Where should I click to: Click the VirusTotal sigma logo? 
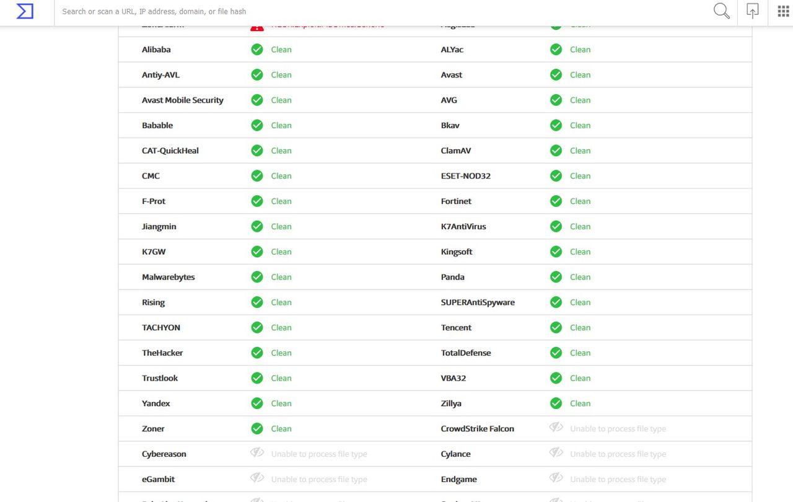point(25,11)
